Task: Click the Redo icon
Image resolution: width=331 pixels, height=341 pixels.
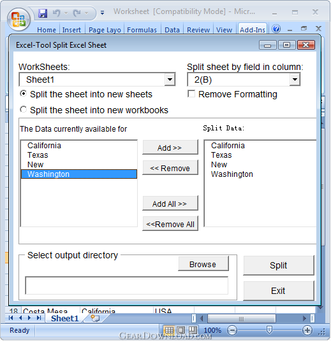Action: pyautogui.click(x=77, y=13)
